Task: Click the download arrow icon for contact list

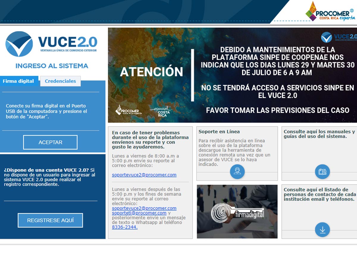Action: click(322, 230)
